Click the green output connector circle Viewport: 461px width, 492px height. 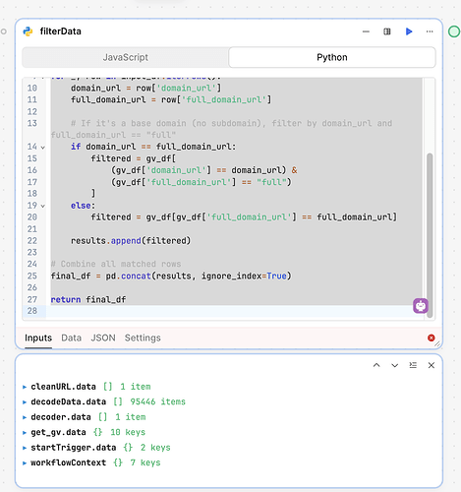pos(454,31)
